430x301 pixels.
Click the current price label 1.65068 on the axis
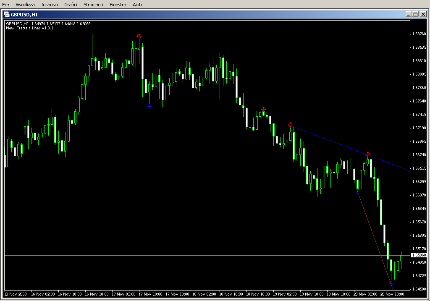point(419,255)
